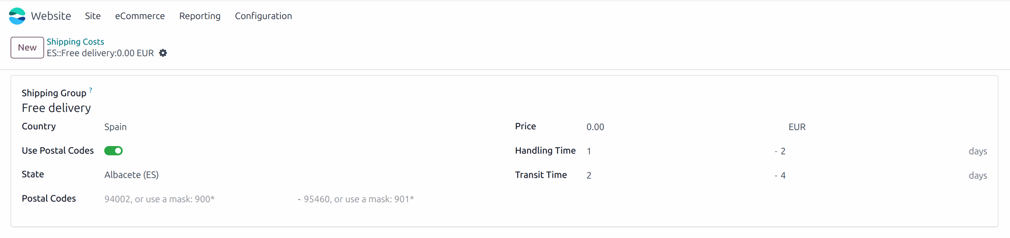Image resolution: width=1010 pixels, height=238 pixels.
Task: Open the gear actions menu icon
Action: pyautogui.click(x=163, y=53)
